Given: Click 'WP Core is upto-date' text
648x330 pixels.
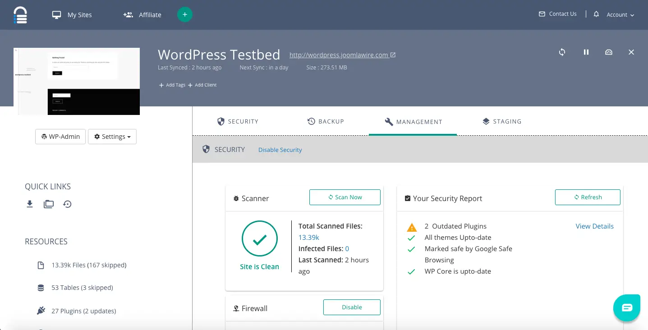Looking at the screenshot, I should pos(458,271).
